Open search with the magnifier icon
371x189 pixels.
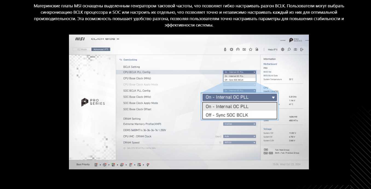pos(289,49)
